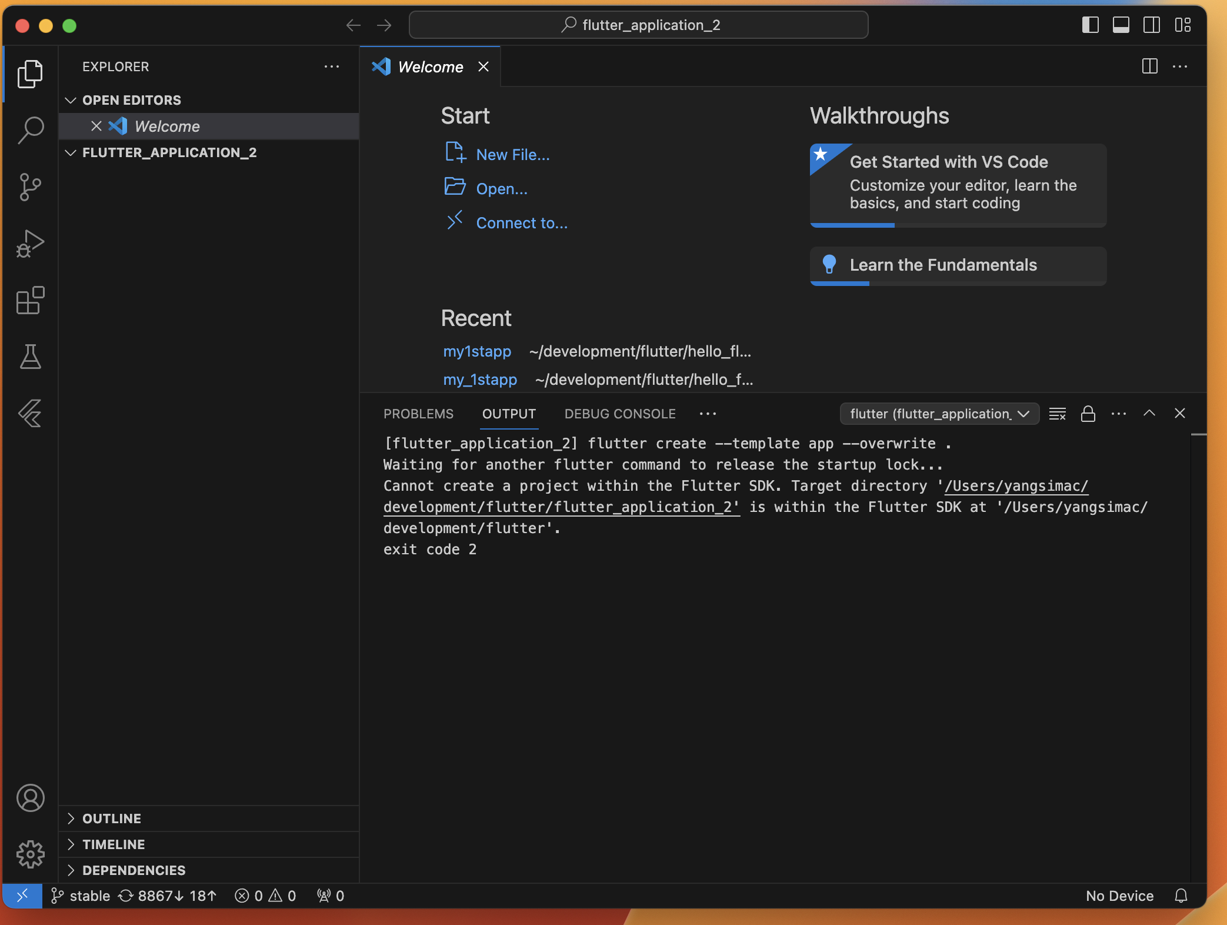Close Welcome in the Open Editors list
Viewport: 1227px width, 925px height.
coord(96,126)
